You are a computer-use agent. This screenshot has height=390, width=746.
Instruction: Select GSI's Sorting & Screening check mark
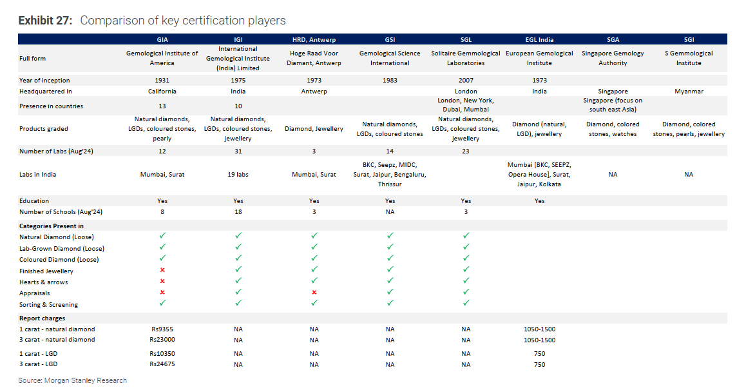click(x=390, y=303)
